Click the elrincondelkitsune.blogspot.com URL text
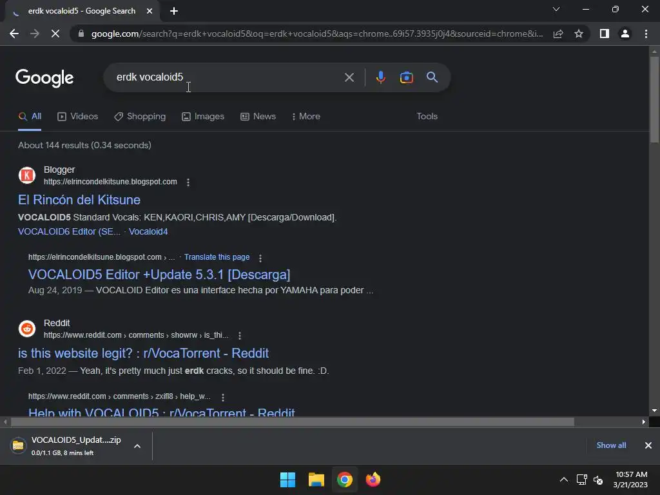 (x=110, y=182)
